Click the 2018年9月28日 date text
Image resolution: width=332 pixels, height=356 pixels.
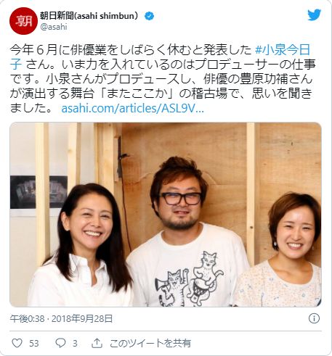(82, 319)
